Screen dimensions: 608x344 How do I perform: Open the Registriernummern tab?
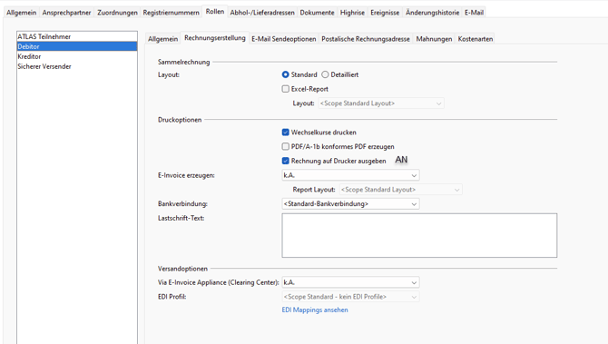[x=171, y=13]
